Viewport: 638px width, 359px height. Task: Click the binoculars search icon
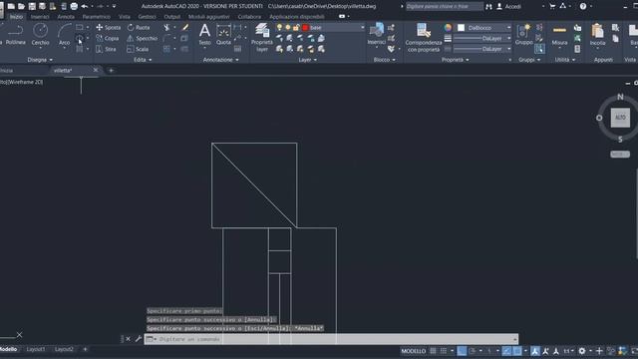pyautogui.click(x=488, y=7)
